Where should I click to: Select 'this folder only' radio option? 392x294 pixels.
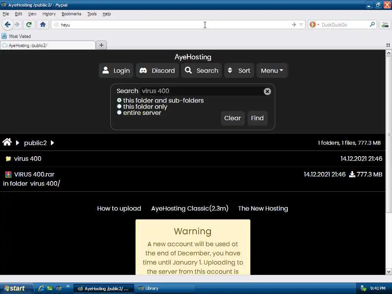[x=119, y=106]
